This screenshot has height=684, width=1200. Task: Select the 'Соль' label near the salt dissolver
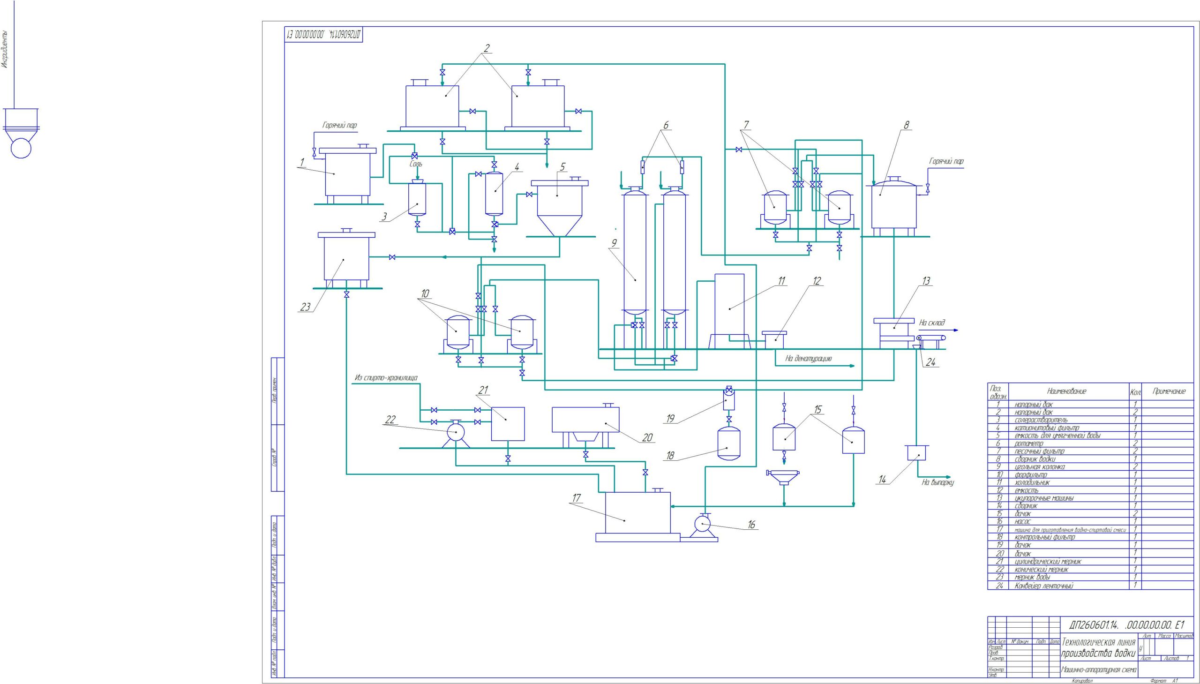pyautogui.click(x=416, y=165)
